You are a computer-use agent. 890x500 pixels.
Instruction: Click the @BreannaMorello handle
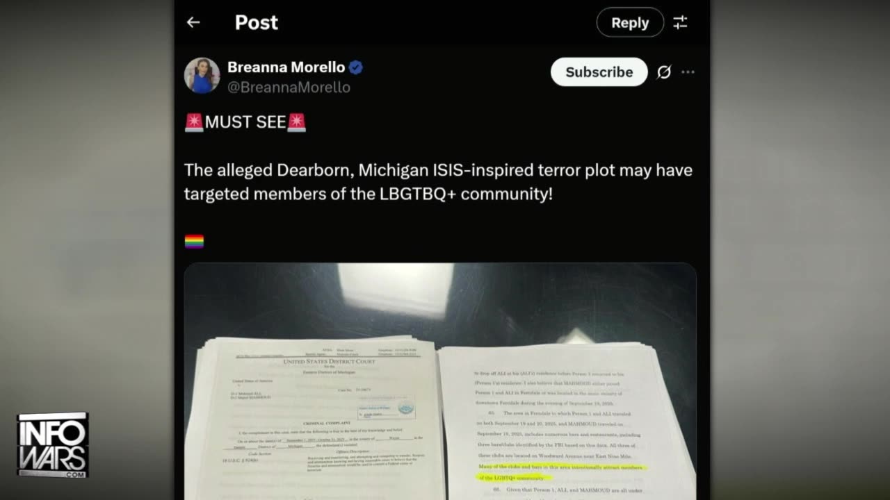(289, 87)
